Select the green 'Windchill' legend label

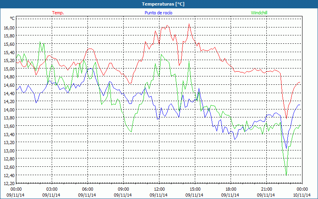coord(259,13)
